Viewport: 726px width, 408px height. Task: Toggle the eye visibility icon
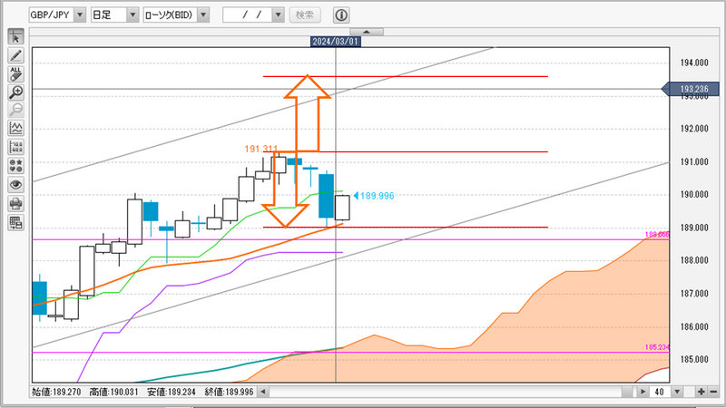(15, 185)
